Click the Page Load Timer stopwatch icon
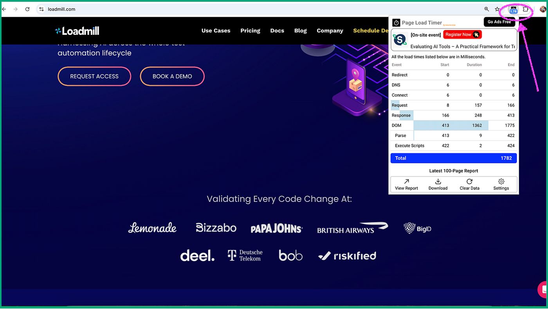Viewport: 548px width, 310px height. coord(396,23)
